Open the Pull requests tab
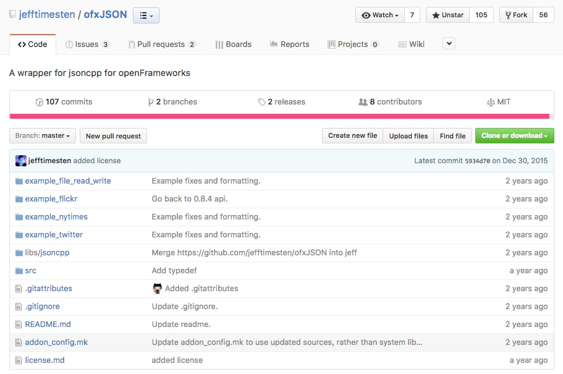This screenshot has width=563, height=374. [x=162, y=45]
